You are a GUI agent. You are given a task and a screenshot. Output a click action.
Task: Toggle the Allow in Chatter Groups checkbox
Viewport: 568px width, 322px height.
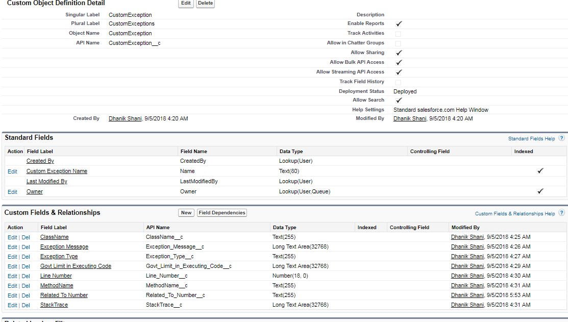coord(399,43)
